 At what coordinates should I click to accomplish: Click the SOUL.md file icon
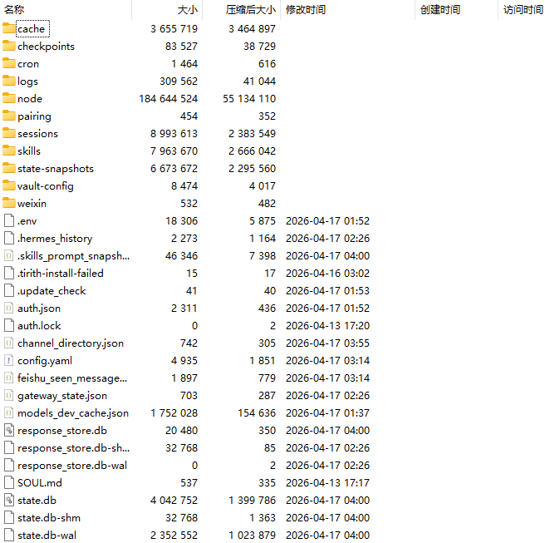(9, 483)
